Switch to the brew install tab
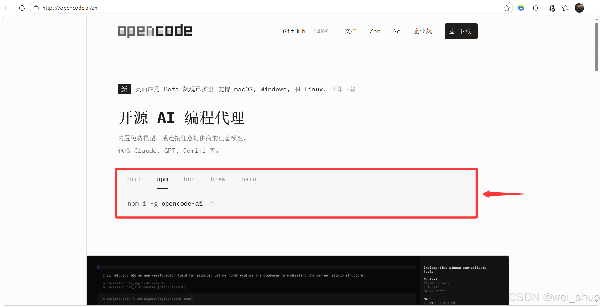Screen dimensions: 601x307 coord(218,179)
